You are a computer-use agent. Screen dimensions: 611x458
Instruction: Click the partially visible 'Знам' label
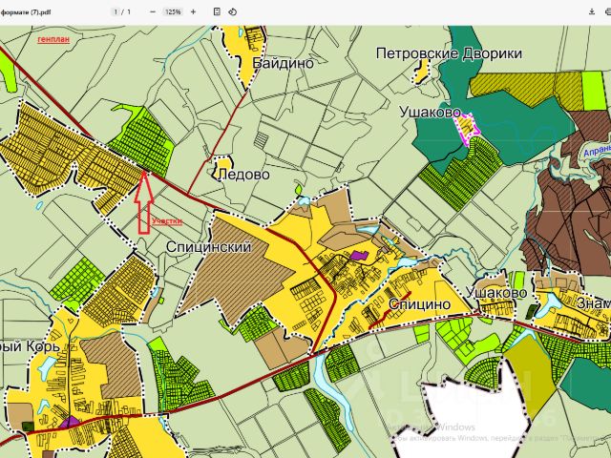[593, 302]
